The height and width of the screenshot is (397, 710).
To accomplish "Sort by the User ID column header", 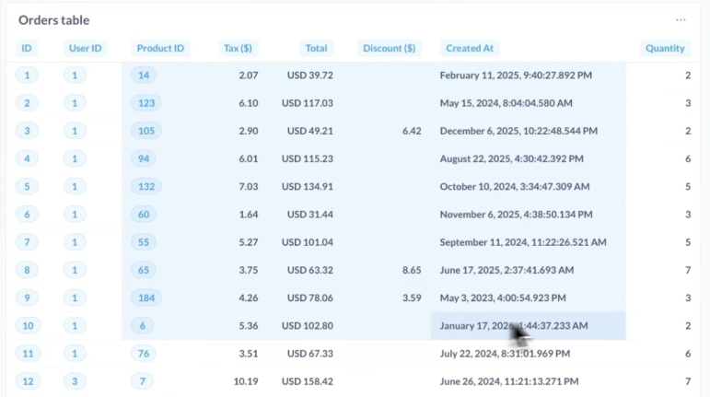I will point(85,48).
